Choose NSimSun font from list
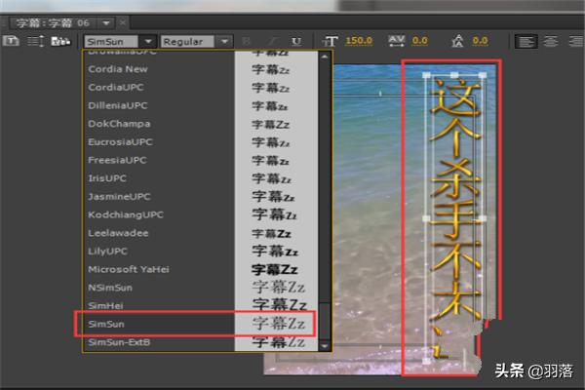The height and width of the screenshot is (390, 585). 202,288
